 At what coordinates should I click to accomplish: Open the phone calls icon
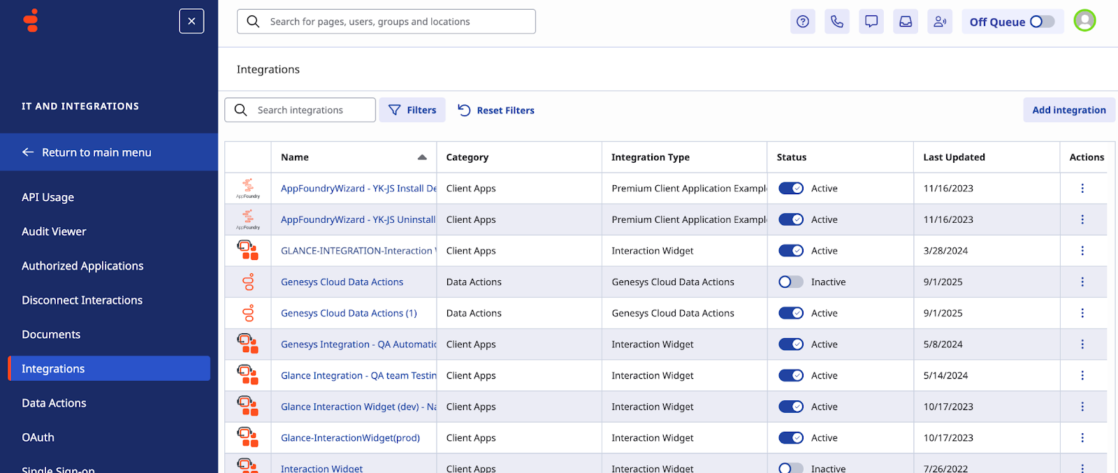[x=837, y=22]
